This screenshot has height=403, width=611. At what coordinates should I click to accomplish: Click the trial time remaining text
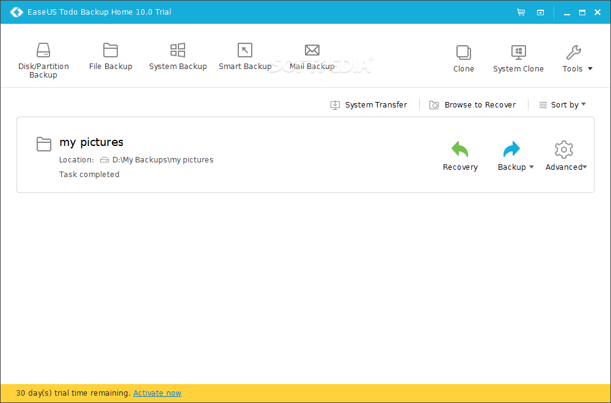pyautogui.click(x=73, y=393)
